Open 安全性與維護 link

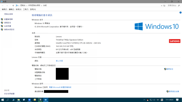tap(9, 94)
